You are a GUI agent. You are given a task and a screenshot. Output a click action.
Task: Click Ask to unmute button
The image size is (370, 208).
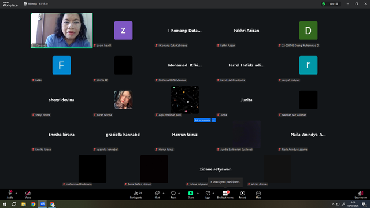coord(202,120)
